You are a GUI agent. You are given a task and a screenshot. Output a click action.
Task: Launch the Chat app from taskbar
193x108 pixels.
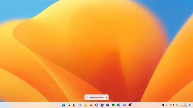pyautogui.click(x=80, y=105)
